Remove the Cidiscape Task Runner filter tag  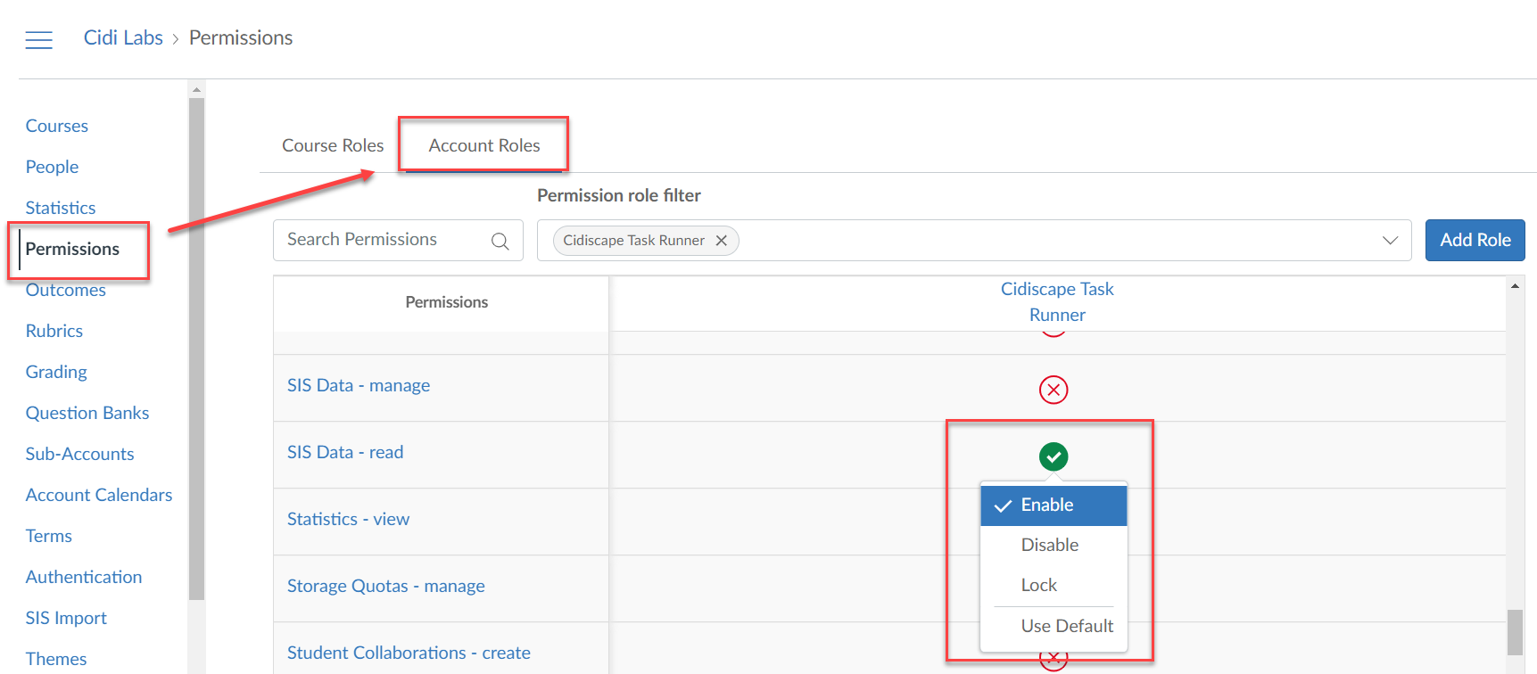[721, 241]
